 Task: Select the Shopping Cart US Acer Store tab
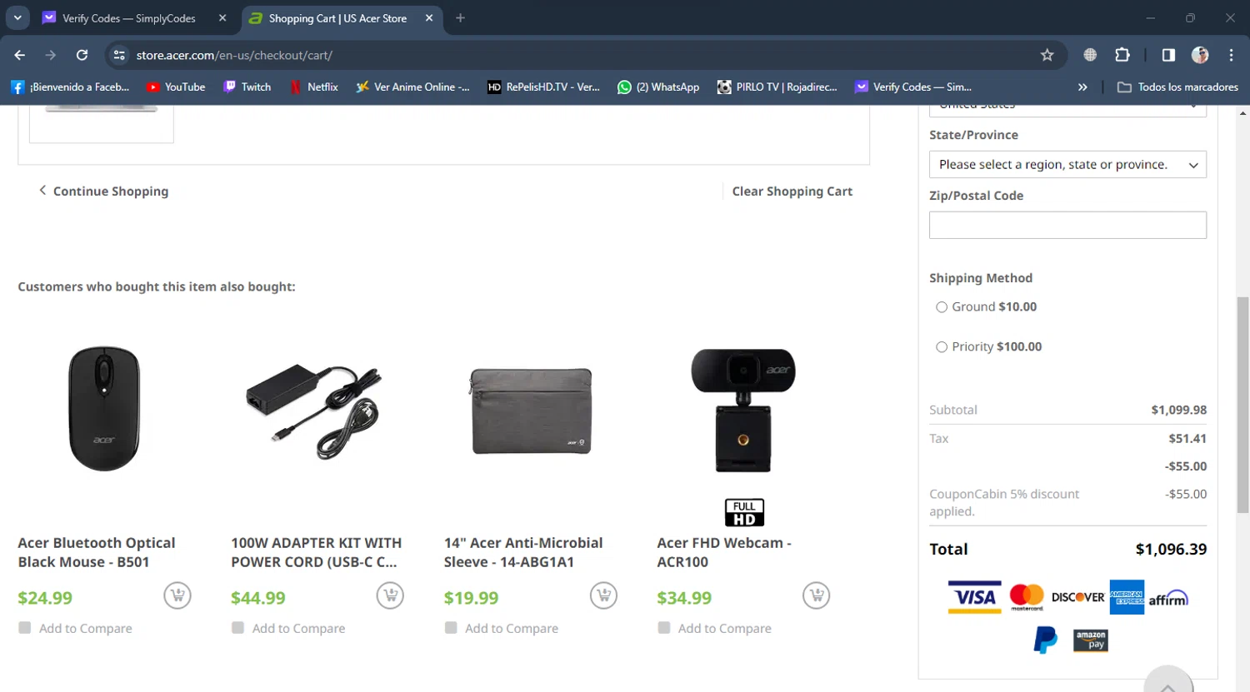tap(337, 17)
